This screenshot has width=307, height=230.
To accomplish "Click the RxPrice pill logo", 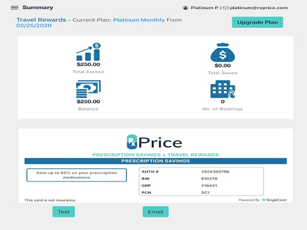I will pyautogui.click(x=132, y=142).
